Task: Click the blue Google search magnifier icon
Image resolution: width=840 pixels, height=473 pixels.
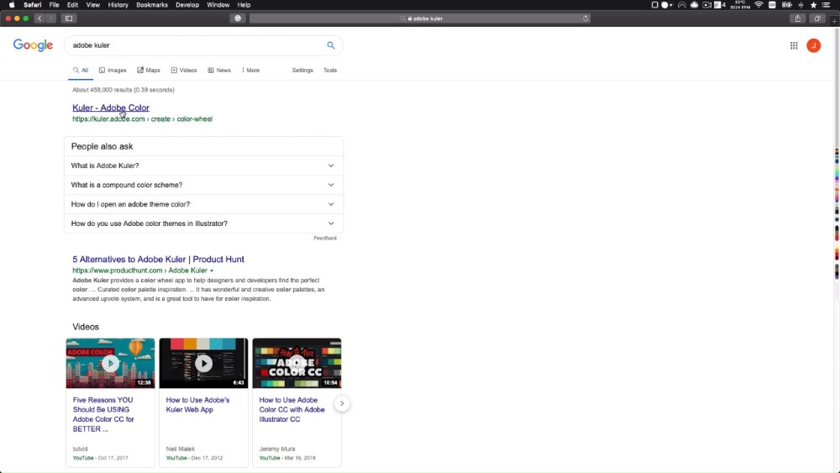Action: point(331,45)
